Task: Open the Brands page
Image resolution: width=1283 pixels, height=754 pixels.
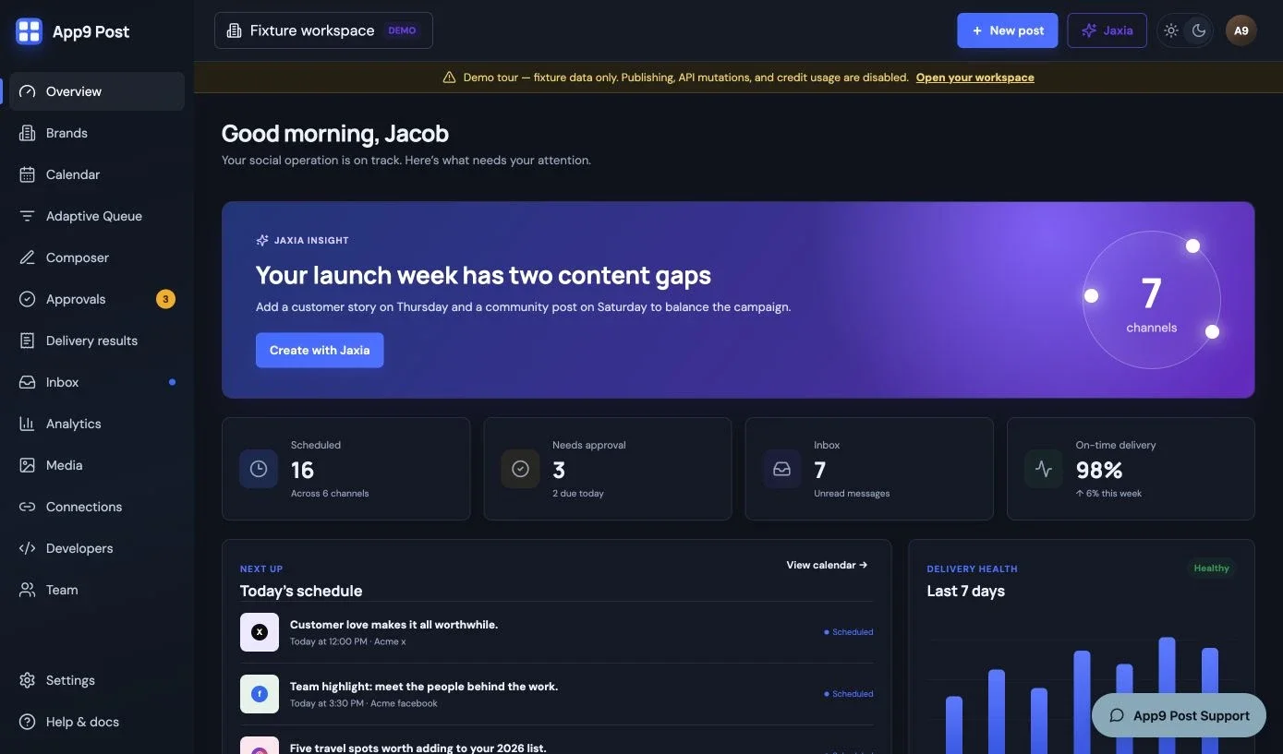Action: tap(97, 133)
